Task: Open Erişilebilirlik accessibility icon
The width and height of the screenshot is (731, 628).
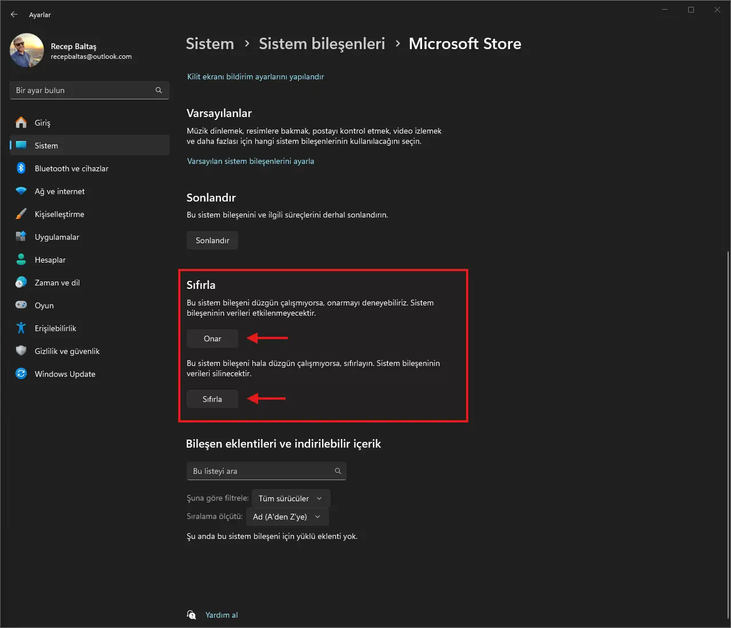Action: (x=21, y=328)
